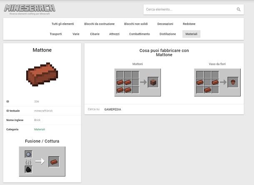Click the green Materiali category link
This screenshot has width=254, height=185.
click(x=40, y=129)
